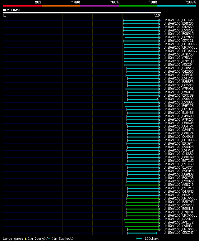199x241 pixels.
Task: Select the UniRef100_Q84TR4 label
Action: (x=178, y=126)
